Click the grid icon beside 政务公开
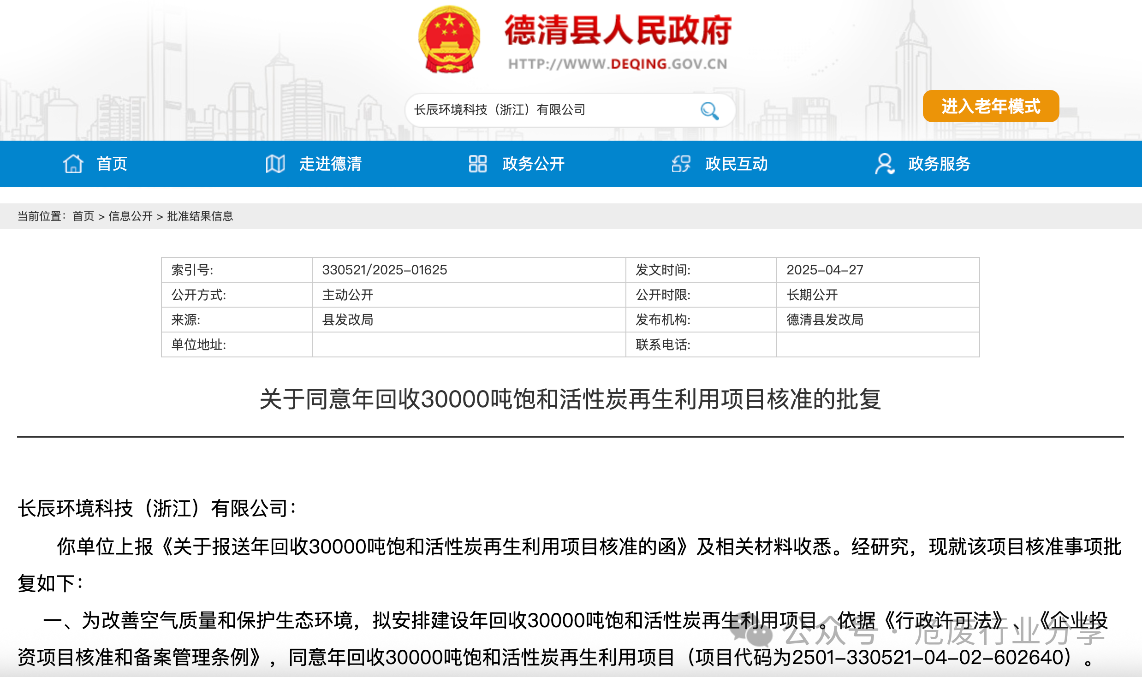Image resolution: width=1142 pixels, height=677 pixels. (478, 164)
